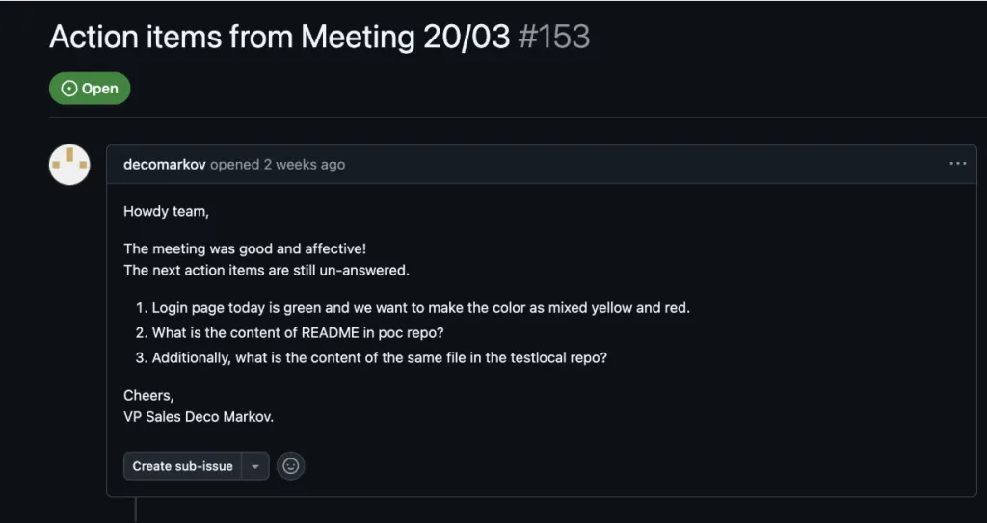Click the '2 weeks ago' timestamp
Screen dimensions: 987x523
(x=304, y=165)
